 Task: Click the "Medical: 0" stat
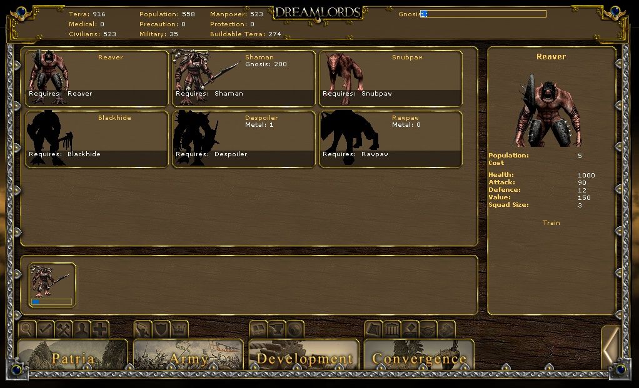[86, 24]
